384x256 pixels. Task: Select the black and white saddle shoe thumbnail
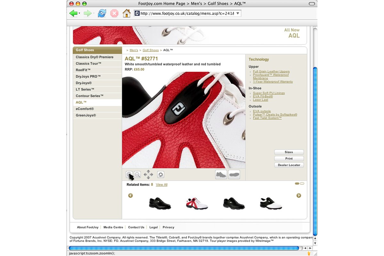tap(270, 203)
